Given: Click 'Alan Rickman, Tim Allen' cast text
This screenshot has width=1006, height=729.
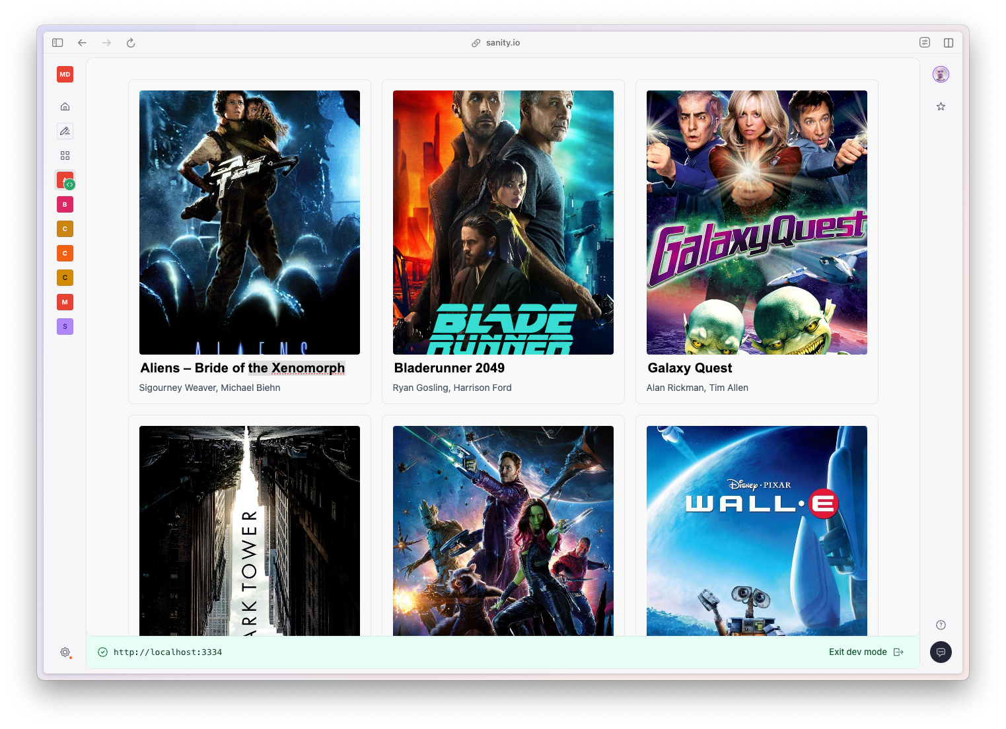Looking at the screenshot, I should point(697,388).
